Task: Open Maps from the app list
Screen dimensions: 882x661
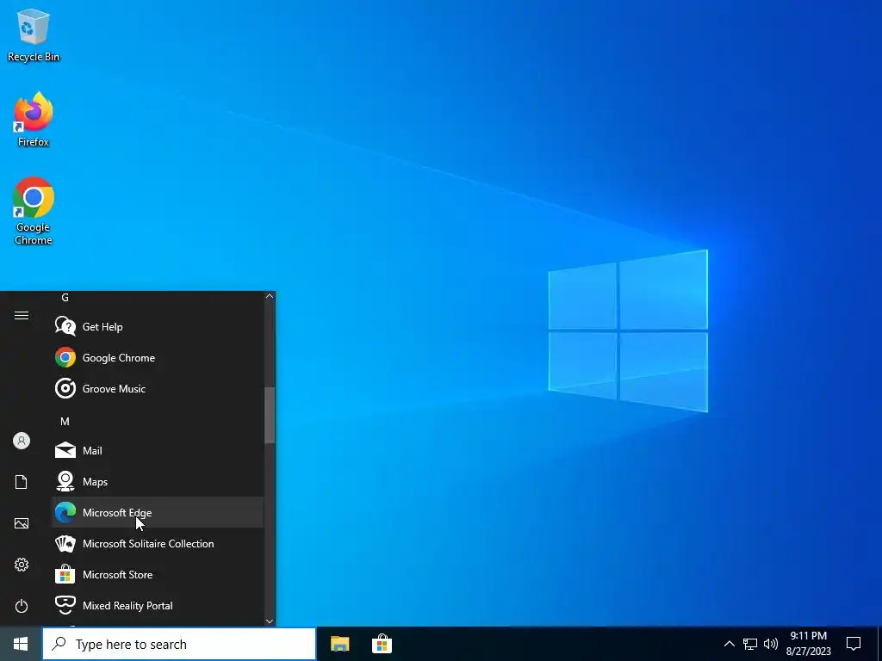Action: point(158,481)
